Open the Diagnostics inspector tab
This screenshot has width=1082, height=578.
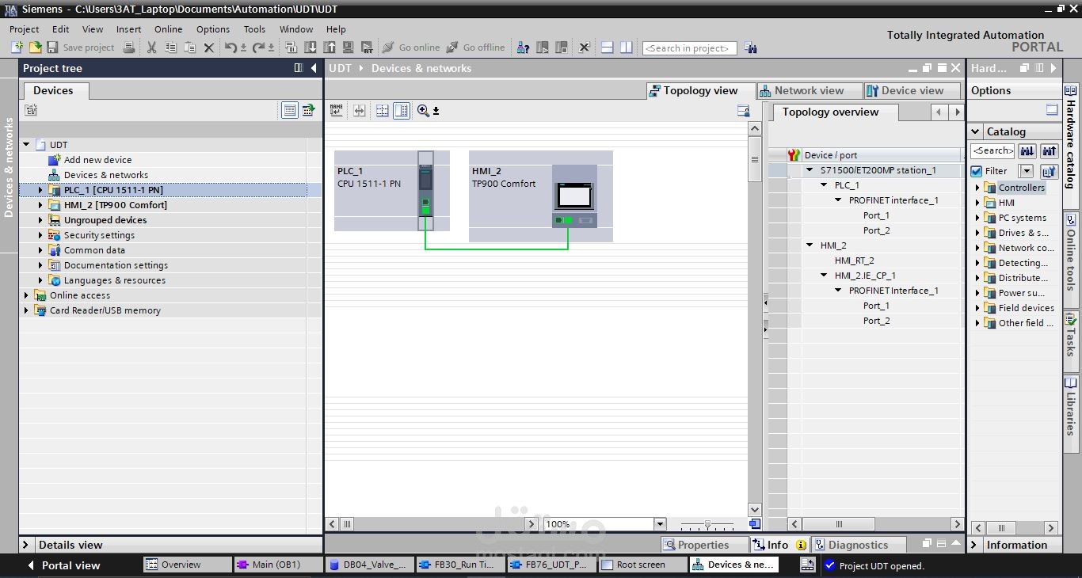[858, 545]
